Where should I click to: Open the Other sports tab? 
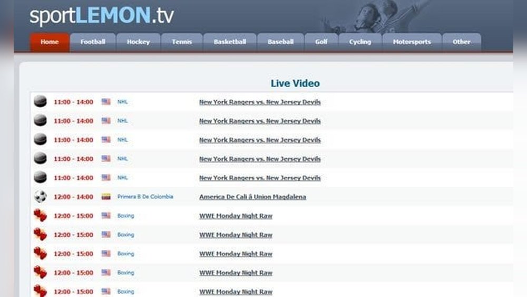point(461,42)
